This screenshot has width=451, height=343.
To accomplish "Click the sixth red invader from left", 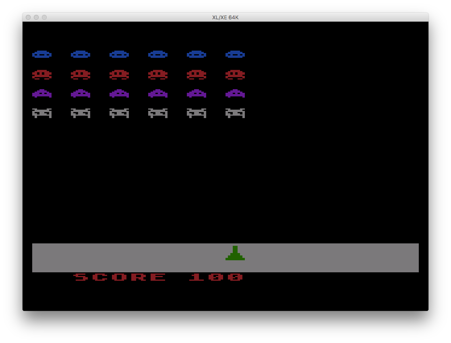I will (235, 75).
